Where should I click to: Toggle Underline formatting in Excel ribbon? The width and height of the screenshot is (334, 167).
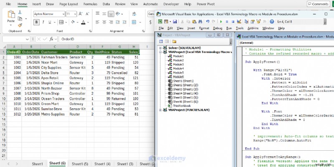click(50, 22)
